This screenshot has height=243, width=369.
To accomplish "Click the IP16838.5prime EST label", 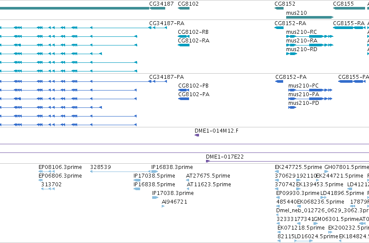I will pyautogui.click(x=154, y=185).
